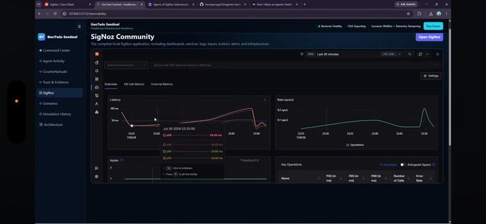Click Download link in Key Operations
The image size is (486, 224).
coord(388,164)
